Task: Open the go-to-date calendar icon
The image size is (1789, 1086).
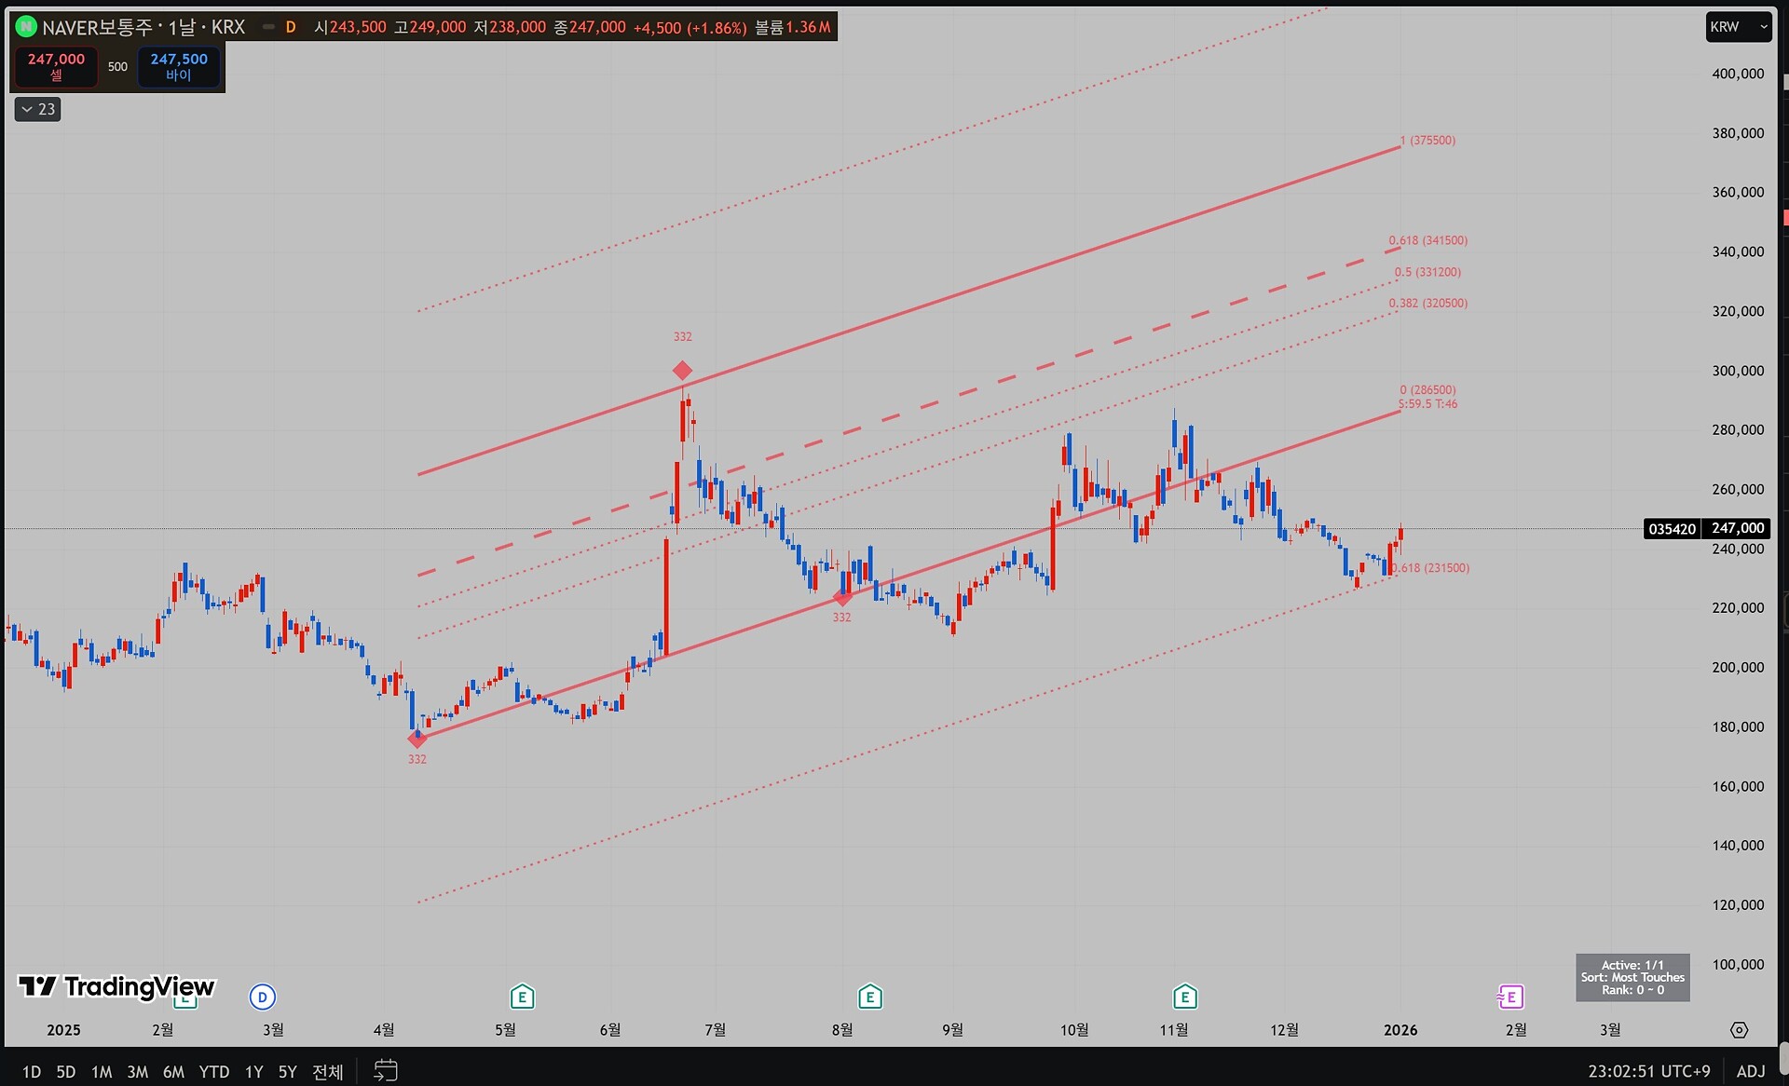Action: [x=385, y=1071]
